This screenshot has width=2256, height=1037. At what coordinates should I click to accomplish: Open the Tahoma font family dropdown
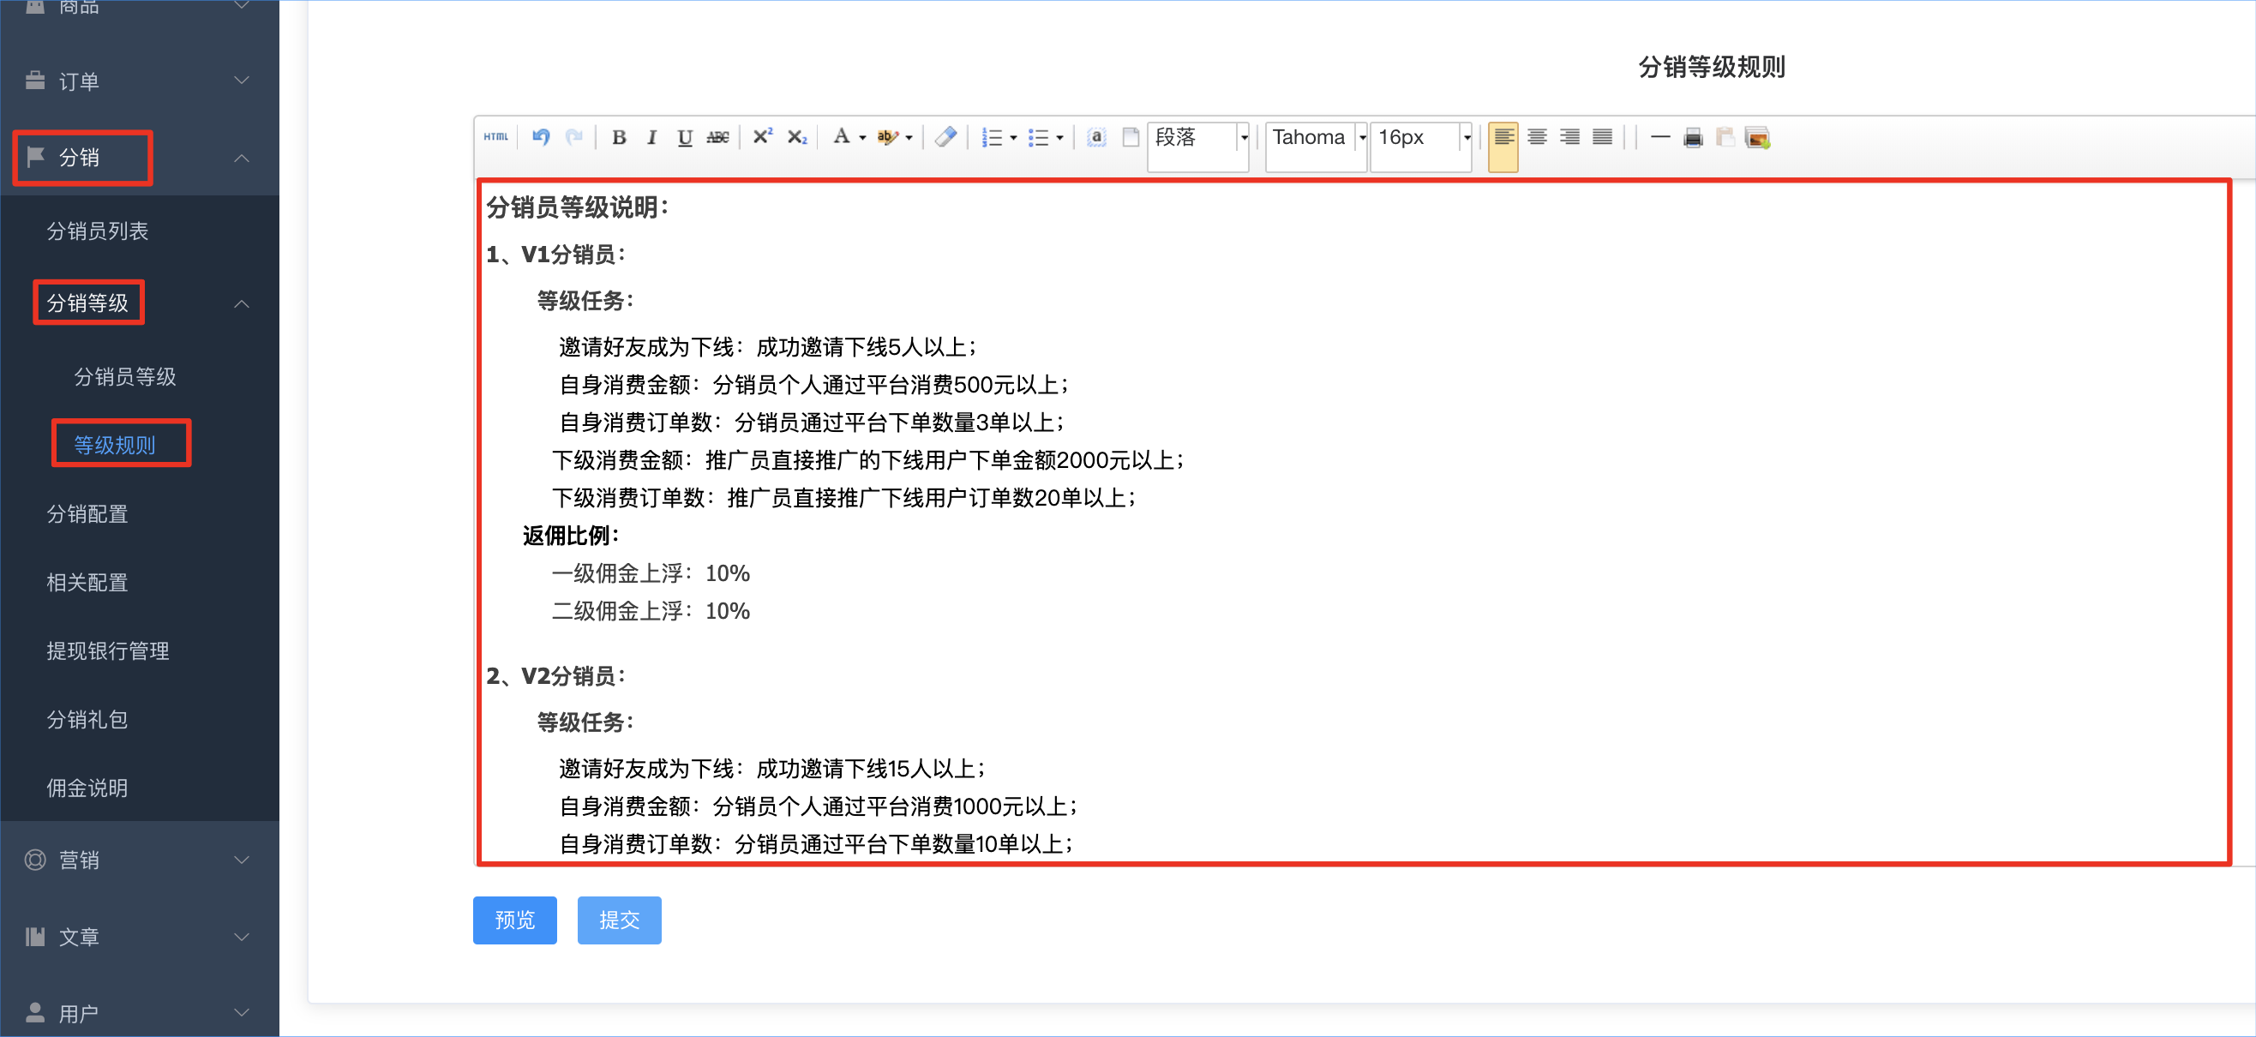tap(1316, 147)
